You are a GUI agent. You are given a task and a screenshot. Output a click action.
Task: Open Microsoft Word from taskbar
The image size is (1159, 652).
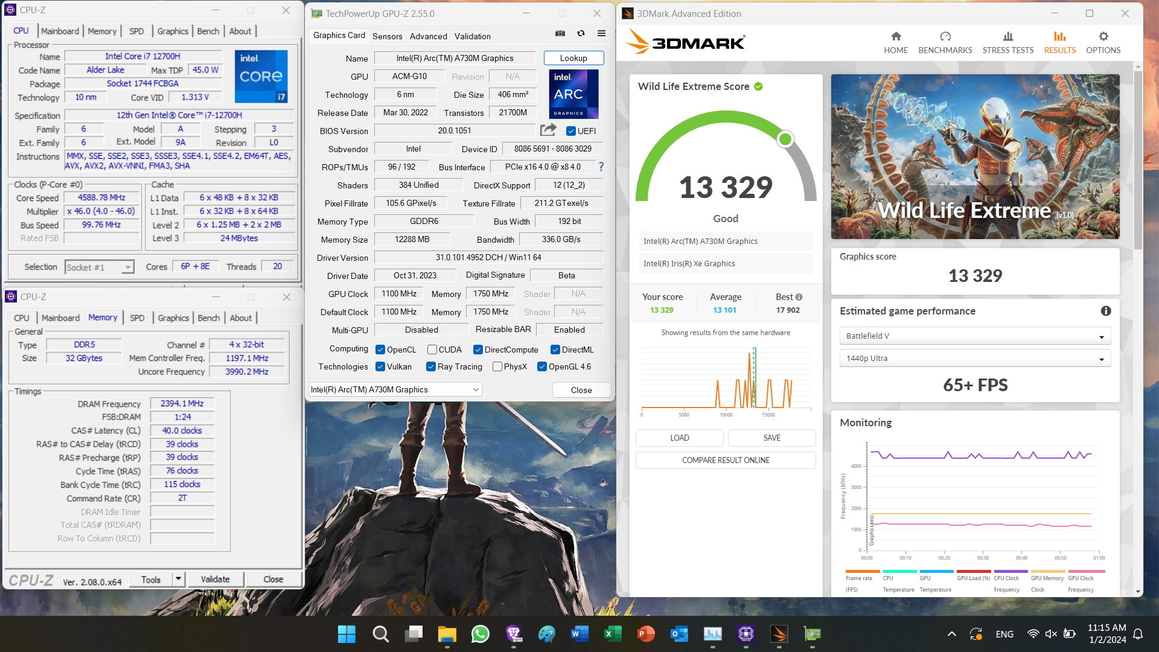click(x=579, y=634)
